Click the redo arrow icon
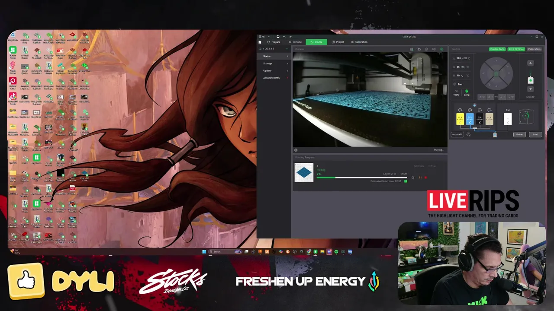554x311 pixels. pos(290,37)
